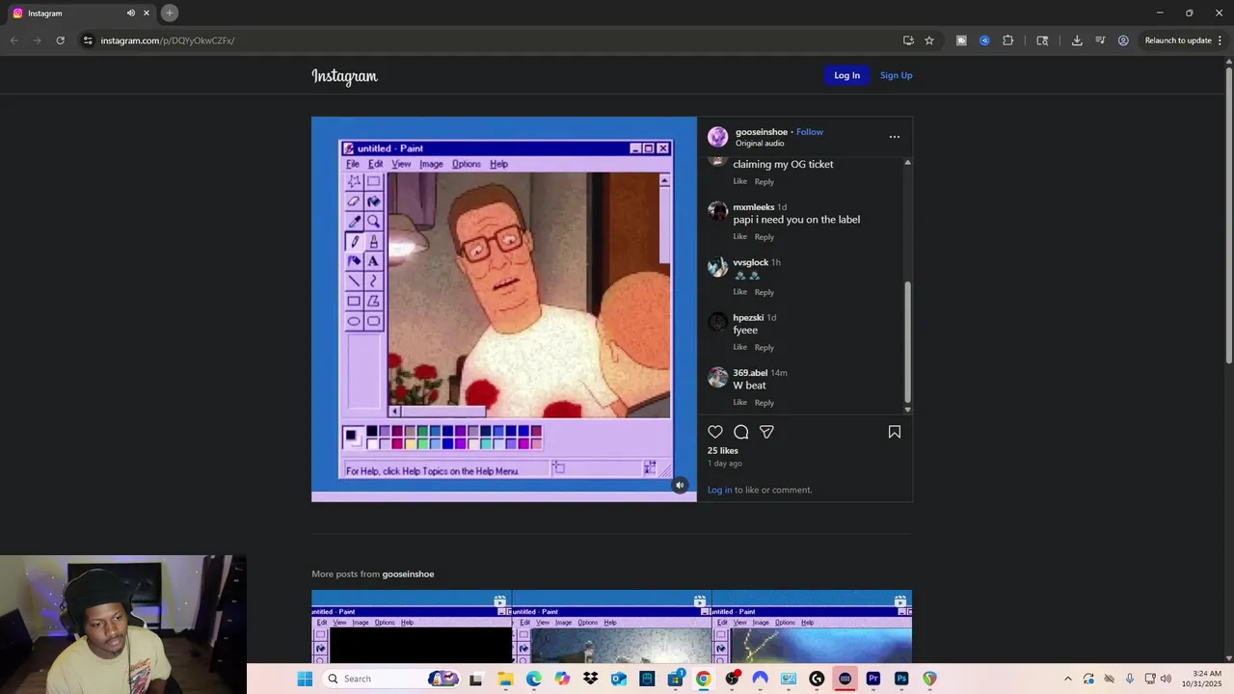Viewport: 1234px width, 694px height.
Task: Open the Chrome three-dot menu
Action: pos(1221,40)
